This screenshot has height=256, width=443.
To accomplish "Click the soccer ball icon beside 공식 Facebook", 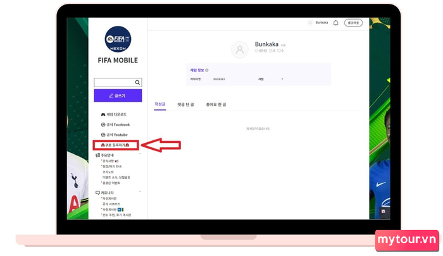I will 103,125.
